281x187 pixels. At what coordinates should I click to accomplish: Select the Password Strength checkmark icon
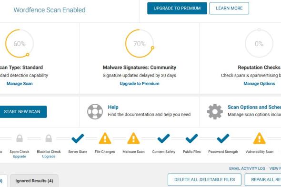223,138
